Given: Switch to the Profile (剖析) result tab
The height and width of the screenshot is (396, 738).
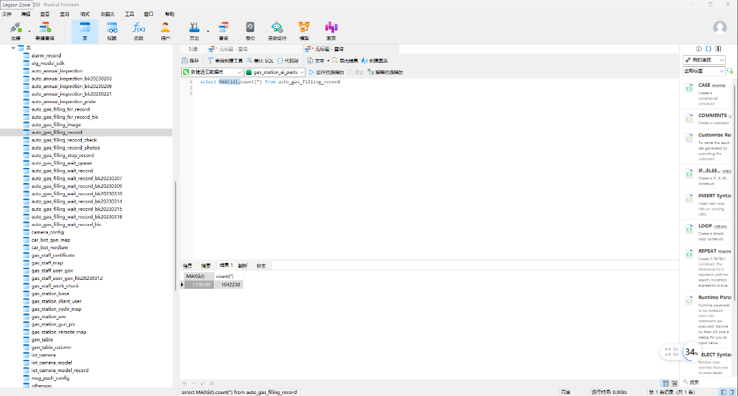Looking at the screenshot, I should click(243, 266).
